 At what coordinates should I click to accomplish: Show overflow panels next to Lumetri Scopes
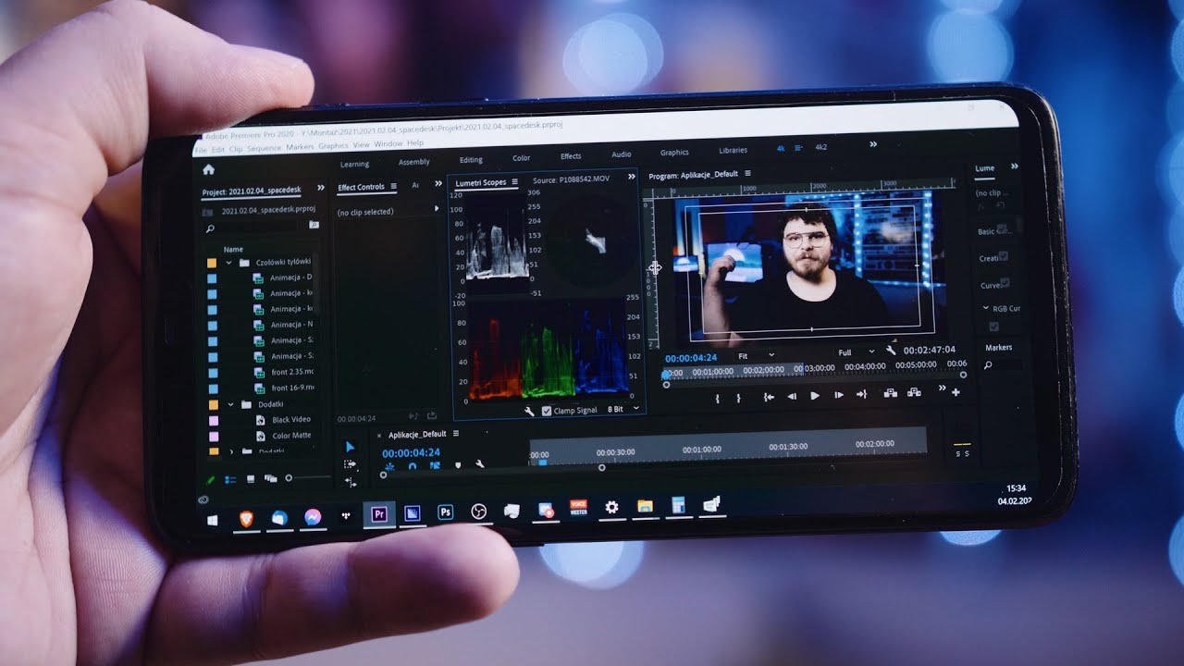coord(632,177)
